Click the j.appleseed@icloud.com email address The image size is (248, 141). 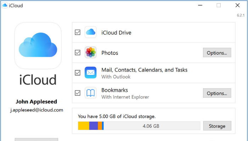pyautogui.click(x=37, y=110)
